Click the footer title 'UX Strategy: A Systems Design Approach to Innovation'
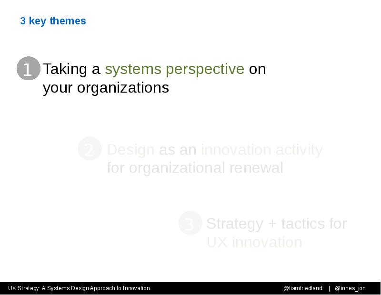 pos(79,288)
